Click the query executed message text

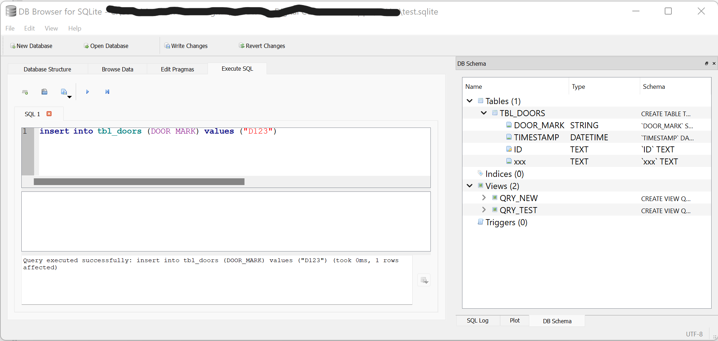click(x=211, y=264)
